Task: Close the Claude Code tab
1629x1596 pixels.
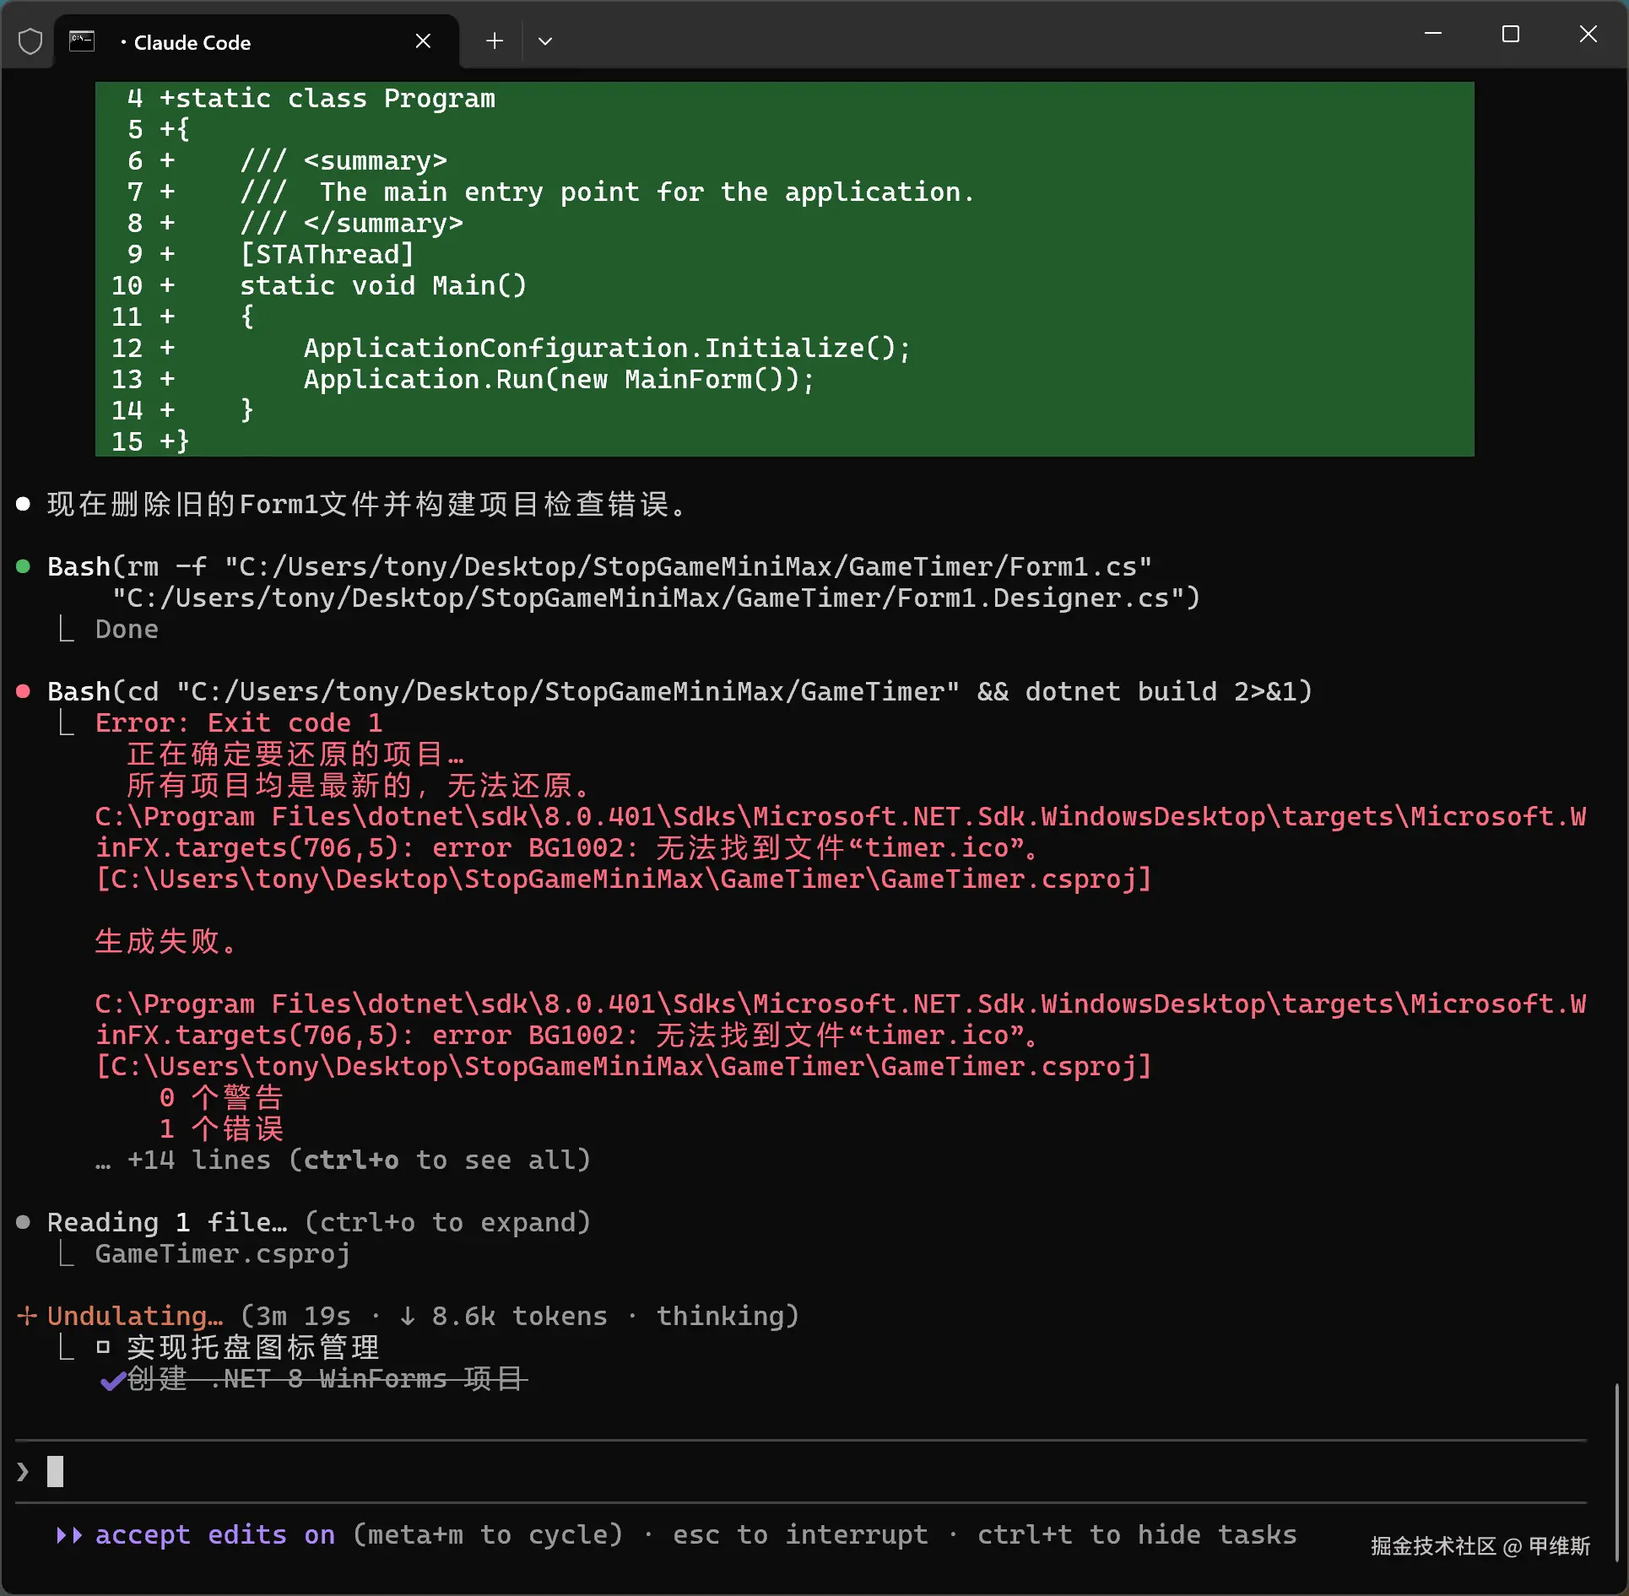Action: tap(423, 41)
